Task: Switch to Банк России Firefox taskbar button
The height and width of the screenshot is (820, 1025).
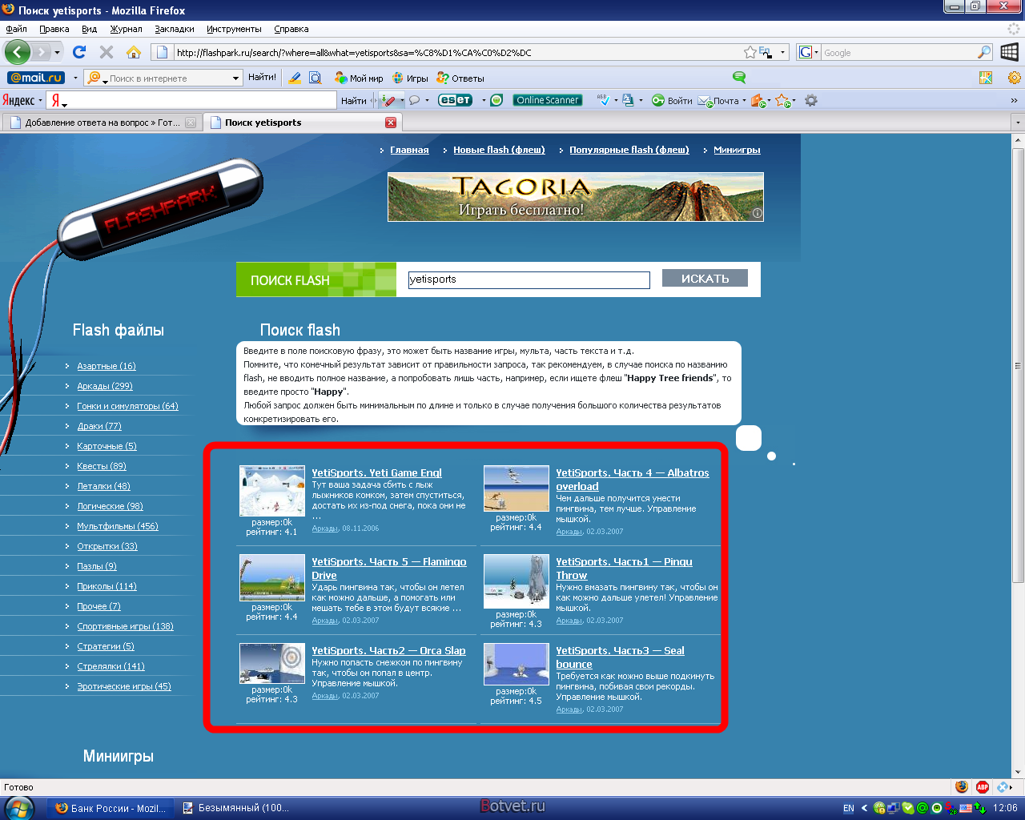Action: pyautogui.click(x=110, y=808)
